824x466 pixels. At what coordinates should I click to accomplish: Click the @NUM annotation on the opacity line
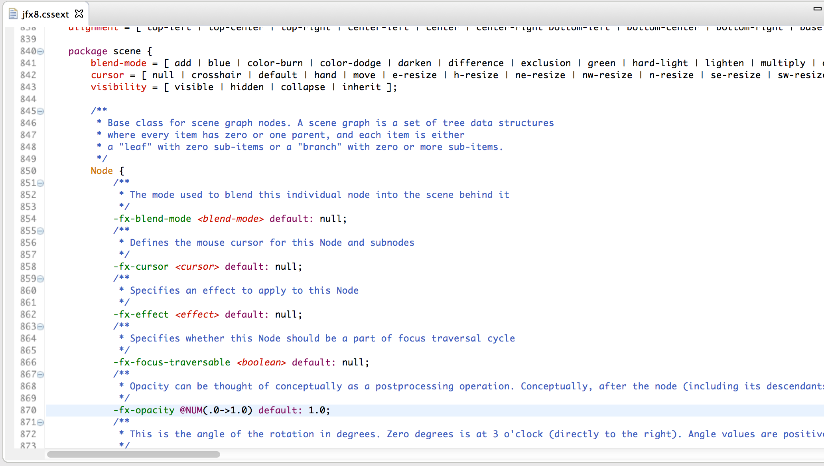click(191, 410)
